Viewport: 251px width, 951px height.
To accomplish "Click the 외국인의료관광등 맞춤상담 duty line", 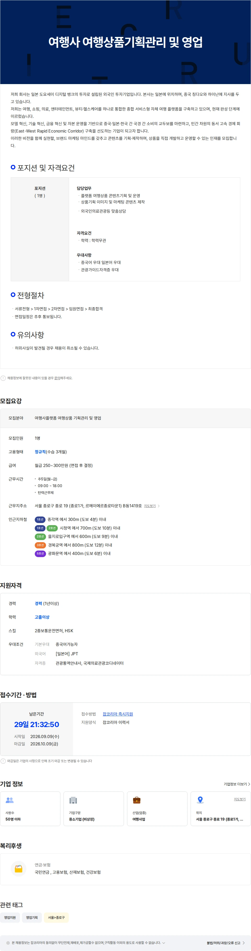I will pyautogui.click(x=103, y=211).
